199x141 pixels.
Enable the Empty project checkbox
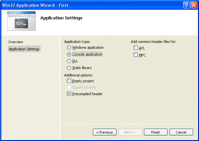point(69,81)
